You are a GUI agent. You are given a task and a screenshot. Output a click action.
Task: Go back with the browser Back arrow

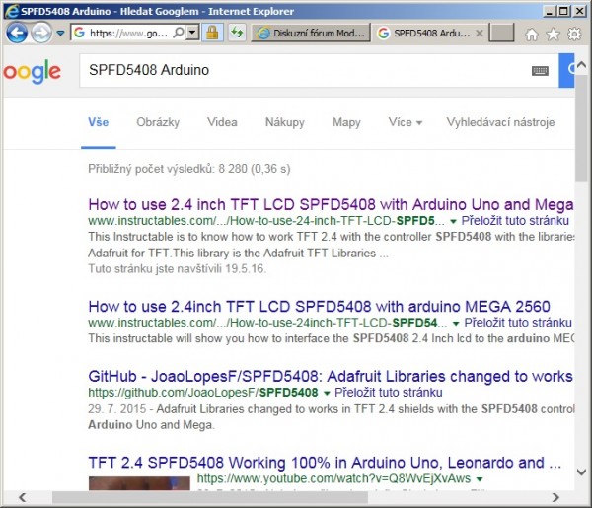[x=17, y=33]
